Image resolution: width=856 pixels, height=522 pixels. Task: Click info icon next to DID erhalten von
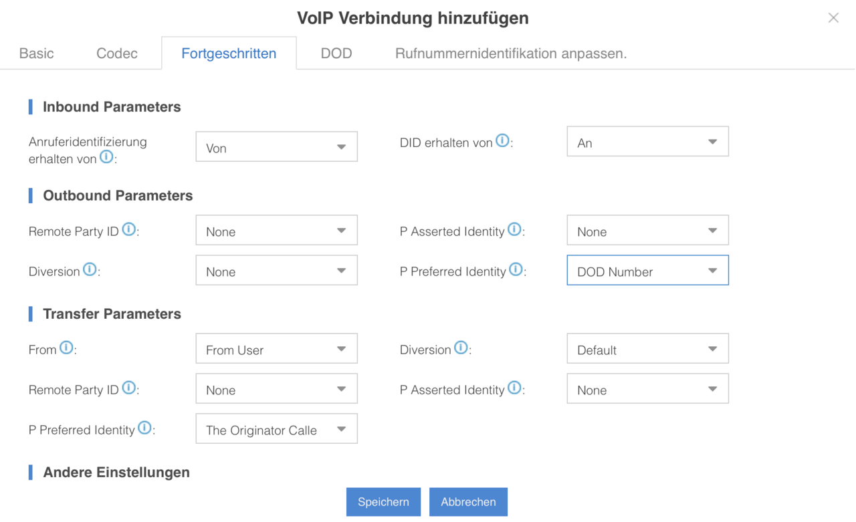pyautogui.click(x=502, y=141)
